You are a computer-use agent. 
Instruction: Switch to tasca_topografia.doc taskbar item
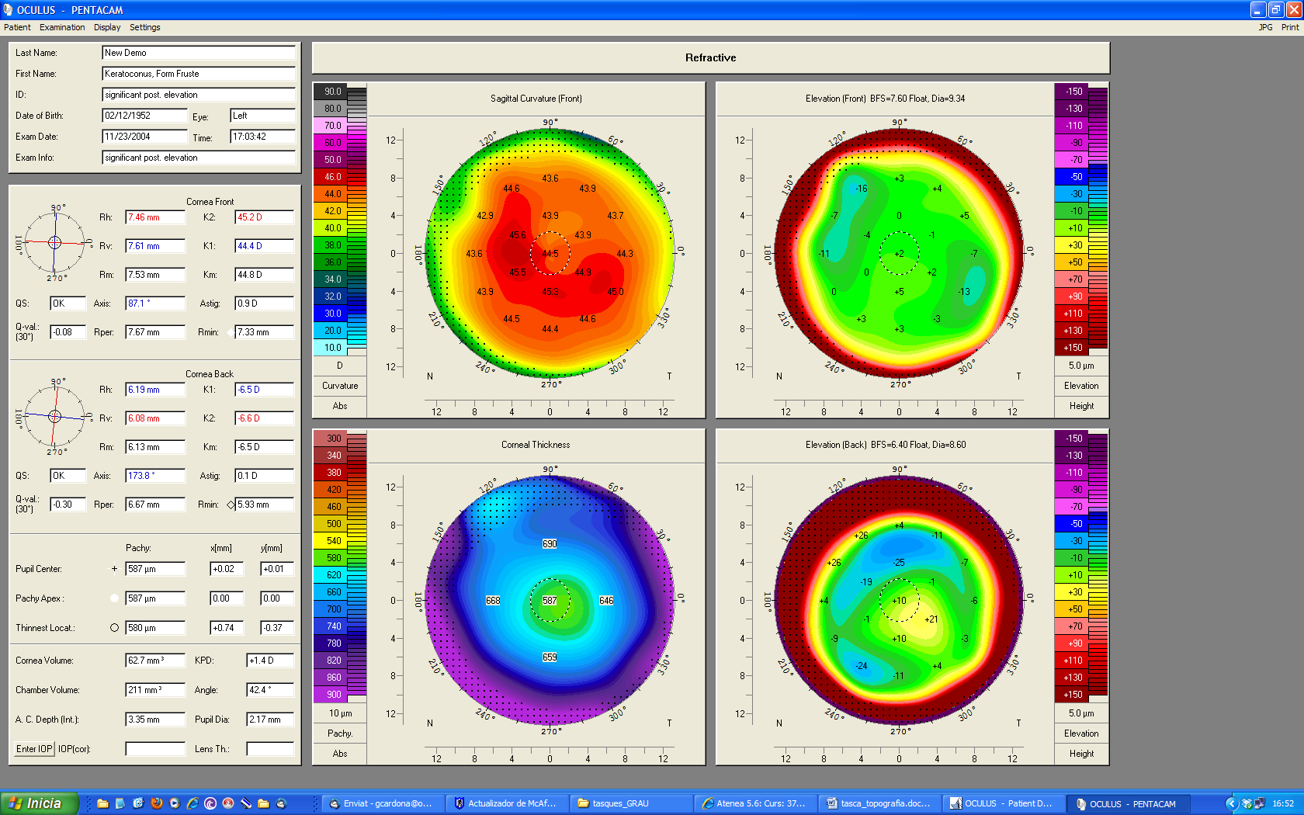[879, 803]
